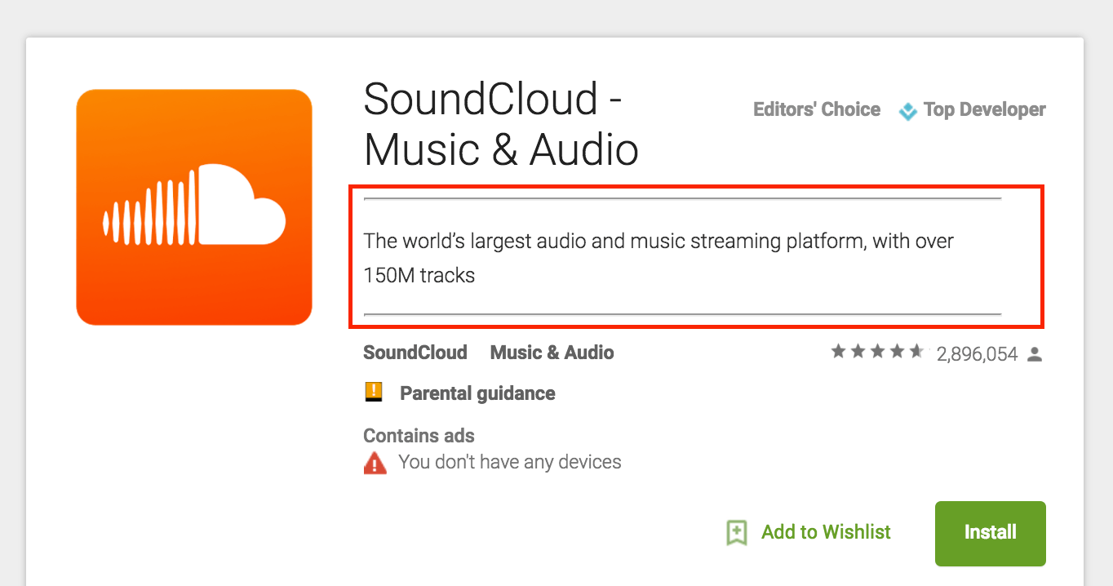The image size is (1113, 586).
Task: Select the Add to Wishlist text link
Action: click(x=826, y=532)
